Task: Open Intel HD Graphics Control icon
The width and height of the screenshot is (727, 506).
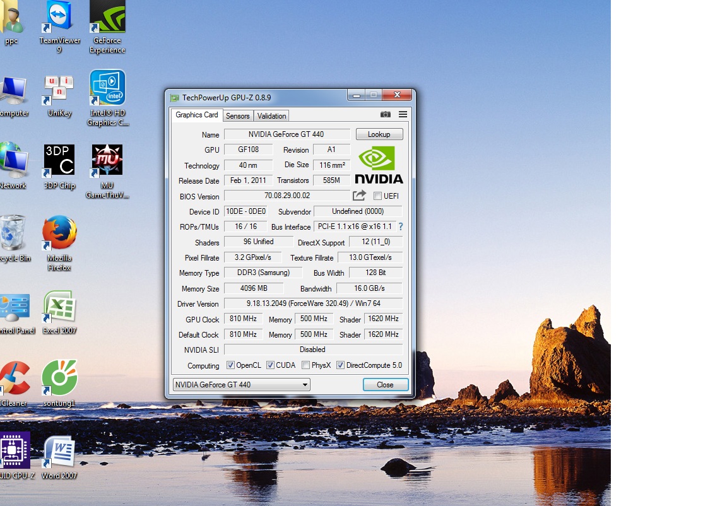Action: (x=107, y=98)
